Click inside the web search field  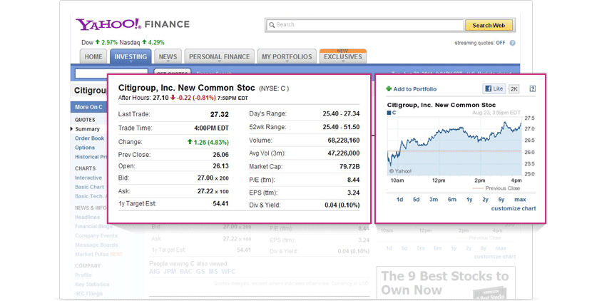tap(364, 25)
